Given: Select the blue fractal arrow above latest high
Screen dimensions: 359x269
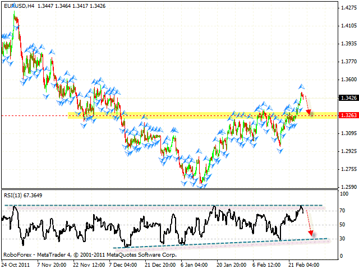Looking at the screenshot, I should click(302, 86).
